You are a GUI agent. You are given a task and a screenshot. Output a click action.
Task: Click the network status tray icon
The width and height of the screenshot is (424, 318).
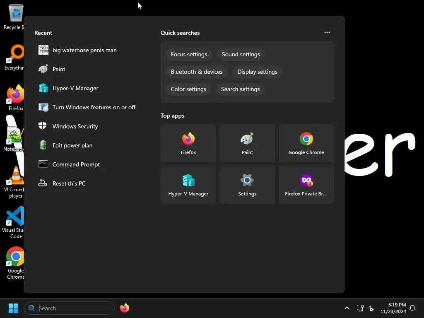point(360,308)
